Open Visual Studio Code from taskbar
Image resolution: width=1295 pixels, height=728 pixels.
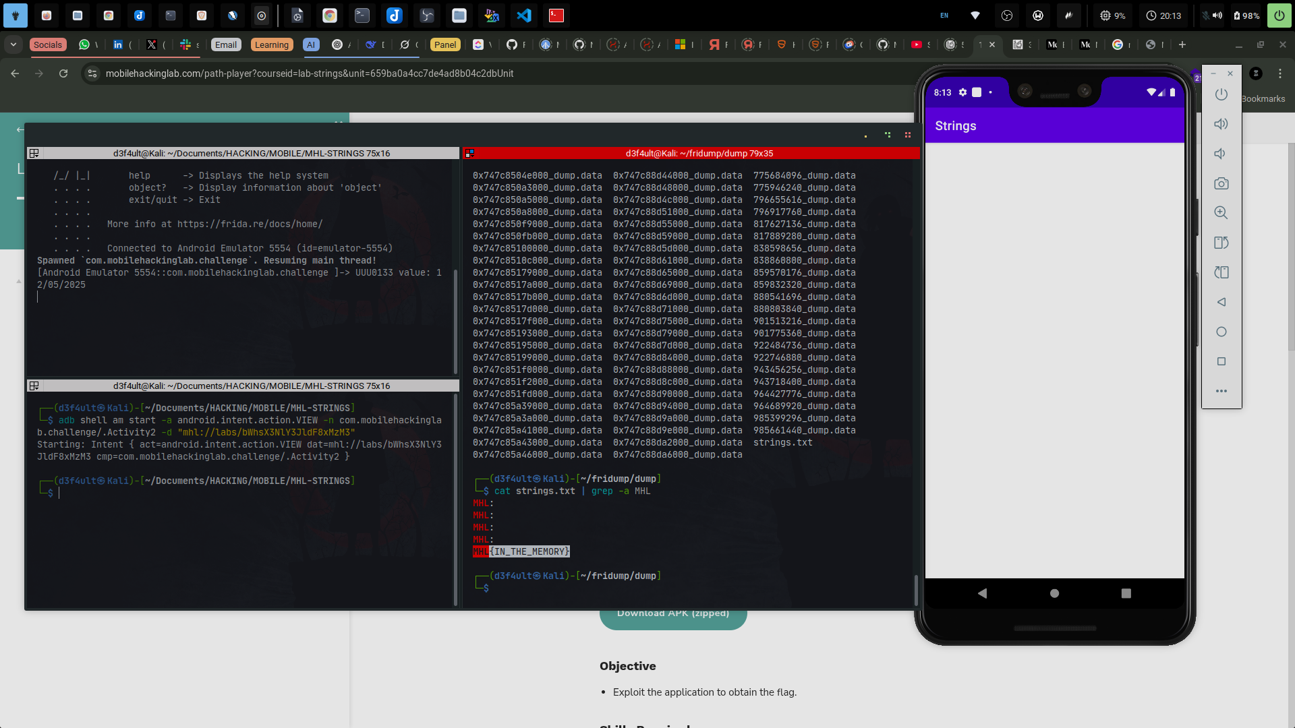524,15
